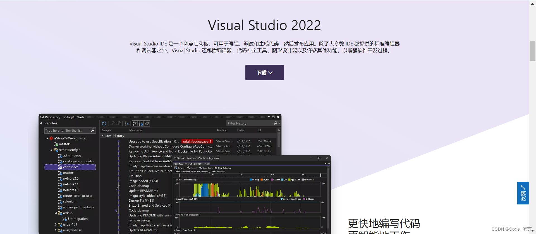Expand the issue-153 folder node
Viewport: 536px width, 234px height.
click(56, 225)
